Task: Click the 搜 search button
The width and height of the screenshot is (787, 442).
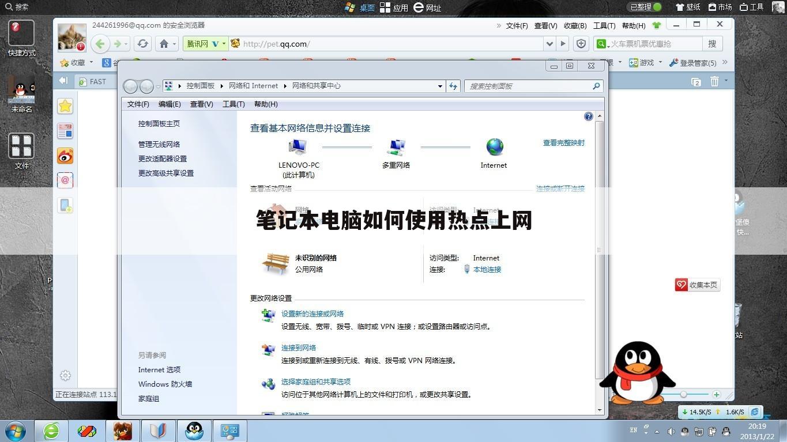Action: [712, 44]
